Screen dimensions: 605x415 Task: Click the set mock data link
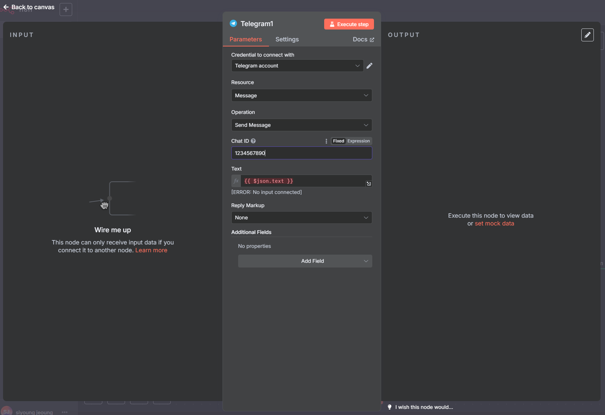point(494,223)
